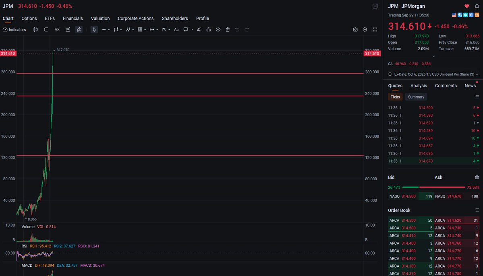Collapse the right side panel

[x=375, y=6]
